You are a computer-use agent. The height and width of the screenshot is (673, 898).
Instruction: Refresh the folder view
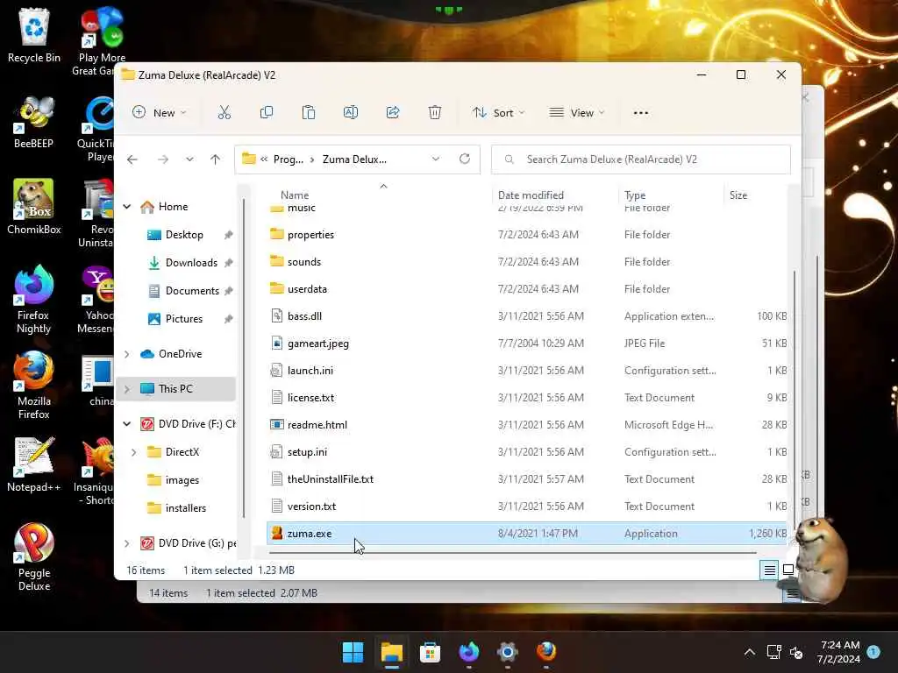pos(465,159)
